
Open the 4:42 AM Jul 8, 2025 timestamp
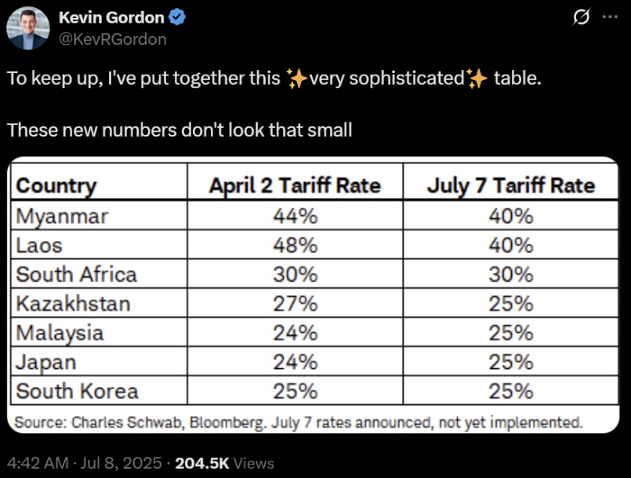85,463
